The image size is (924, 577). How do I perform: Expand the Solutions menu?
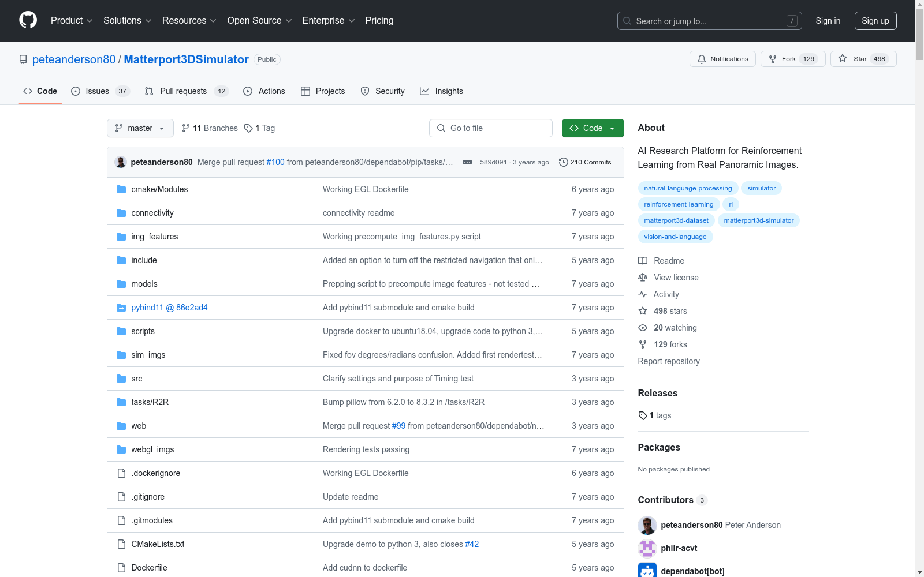coord(128,20)
